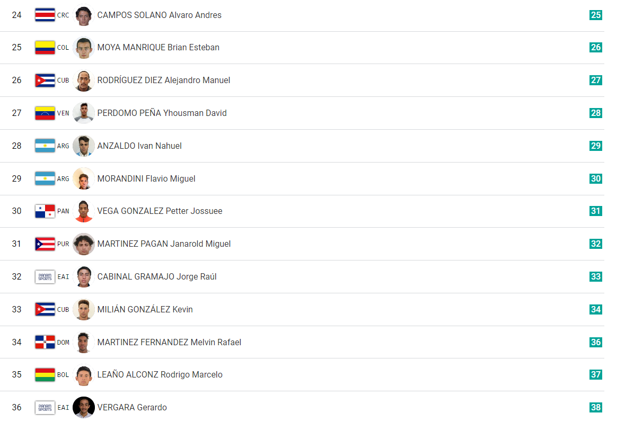
Task: Open MOYA MANRIQUE Brian Esteban's profile
Action: (158, 48)
